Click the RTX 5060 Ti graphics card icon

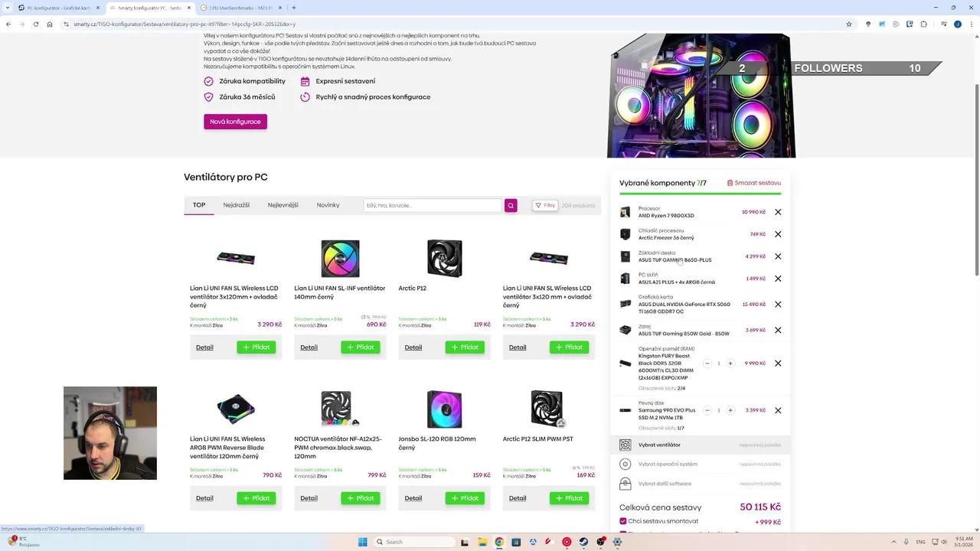626,305
